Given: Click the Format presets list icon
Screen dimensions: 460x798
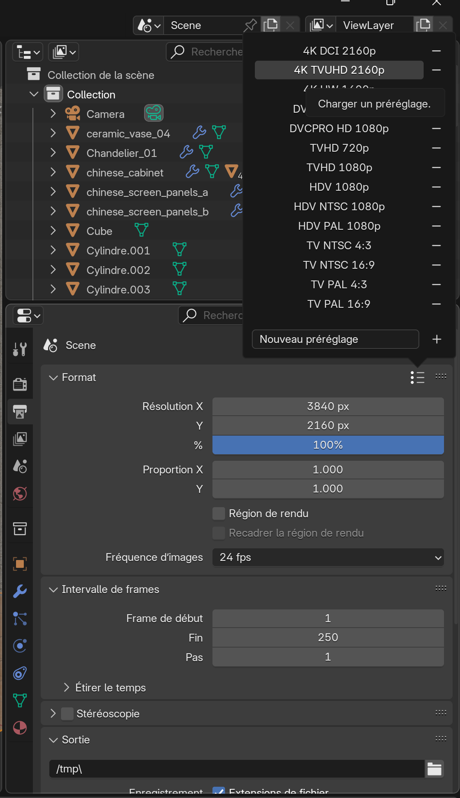Looking at the screenshot, I should pyautogui.click(x=417, y=378).
